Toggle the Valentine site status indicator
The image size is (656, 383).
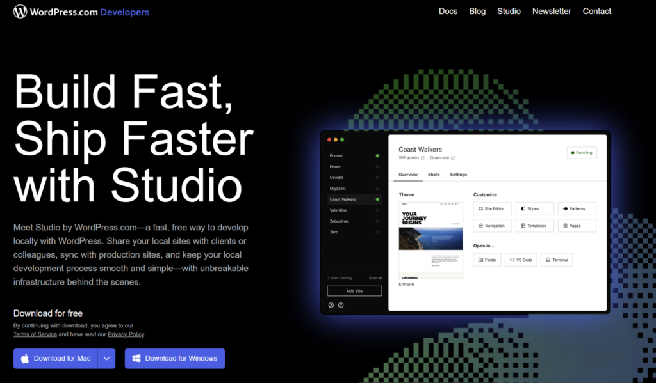(377, 210)
